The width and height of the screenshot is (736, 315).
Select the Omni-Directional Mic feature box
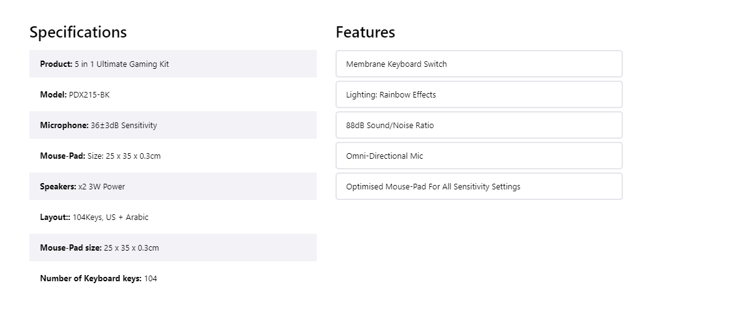pyautogui.click(x=479, y=156)
